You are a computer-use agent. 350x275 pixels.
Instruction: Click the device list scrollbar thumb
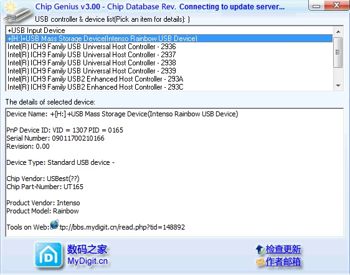click(x=338, y=52)
